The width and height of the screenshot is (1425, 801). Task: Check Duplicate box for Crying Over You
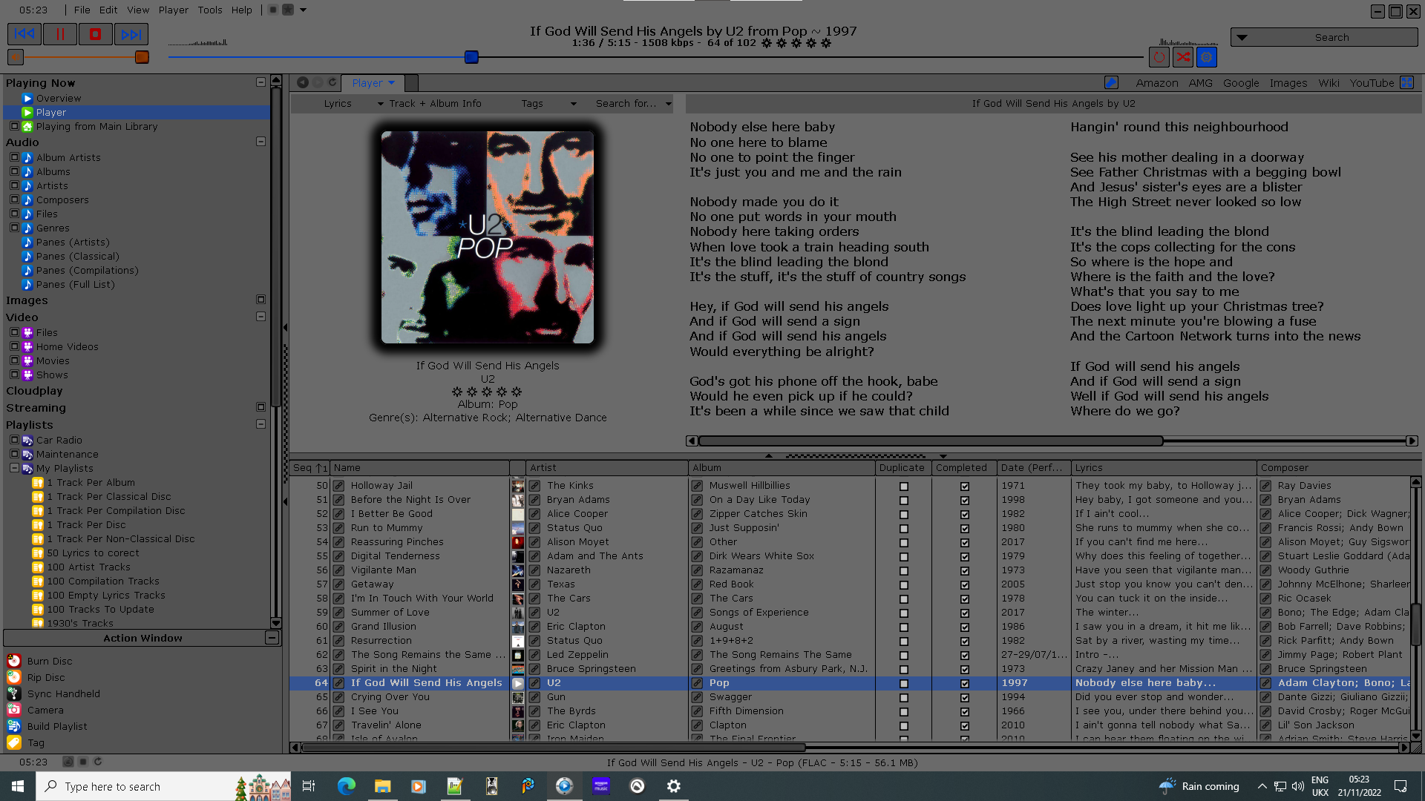point(903,698)
